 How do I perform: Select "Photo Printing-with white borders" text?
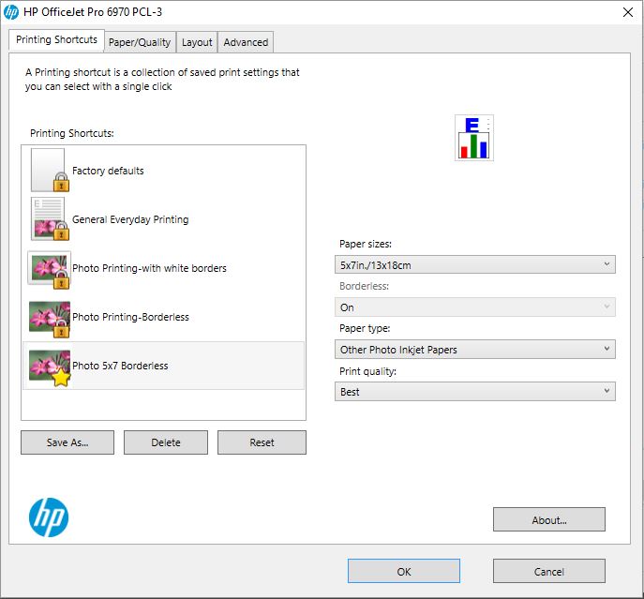(x=149, y=268)
